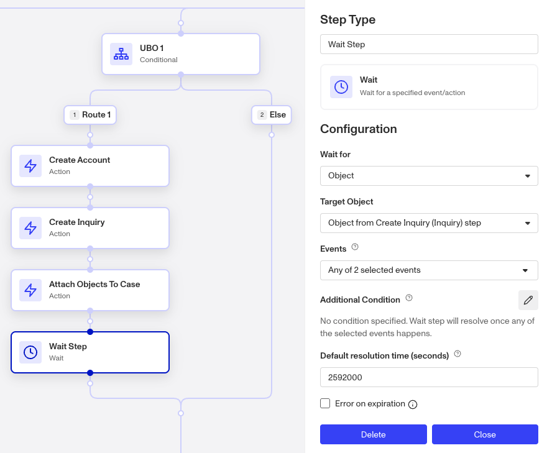Open Events help question mark icon
Screen dimensions: 547x453
pos(355,247)
